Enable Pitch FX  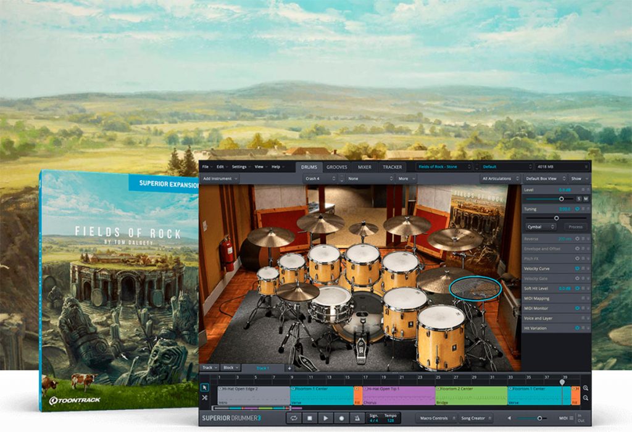[x=577, y=259]
